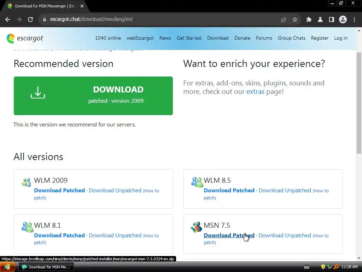
Task: Download Patched WLM 8.5
Action: [229, 190]
